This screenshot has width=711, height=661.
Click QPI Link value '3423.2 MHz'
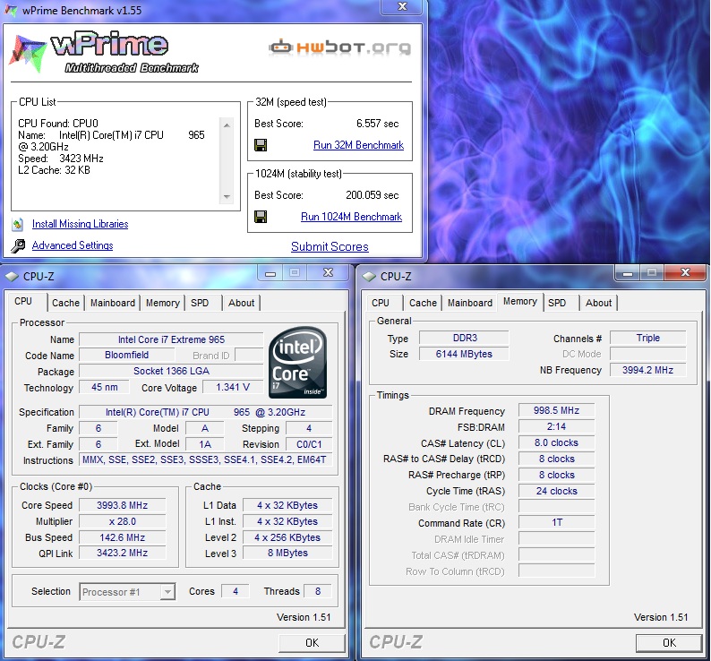point(123,553)
